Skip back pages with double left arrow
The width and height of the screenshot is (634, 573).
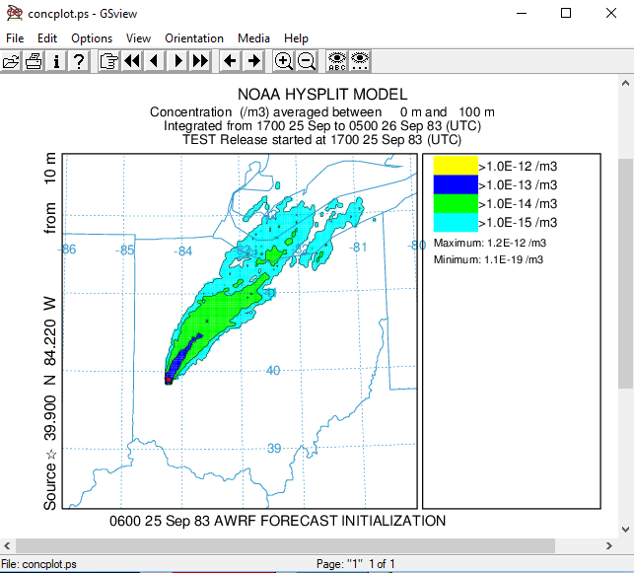[x=131, y=61]
